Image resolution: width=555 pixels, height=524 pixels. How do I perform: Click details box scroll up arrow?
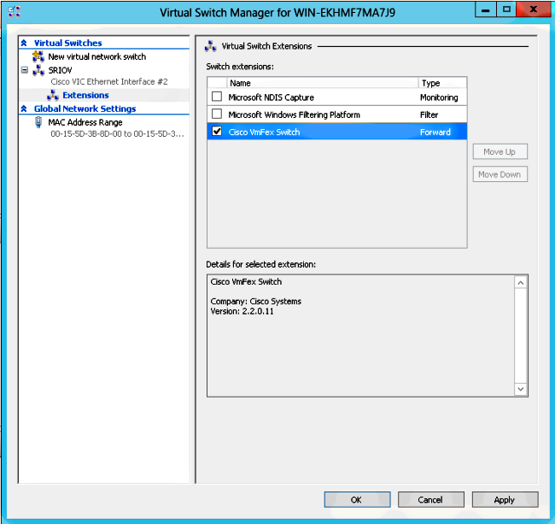pos(520,282)
